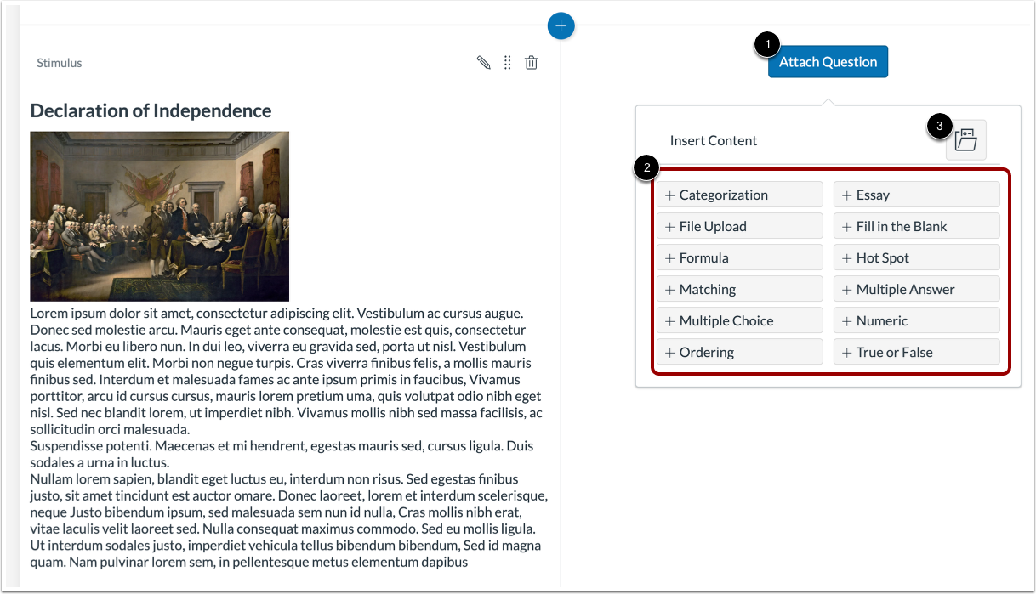Insert a Fill in the Blank question
The width and height of the screenshot is (1036, 594).
click(917, 226)
